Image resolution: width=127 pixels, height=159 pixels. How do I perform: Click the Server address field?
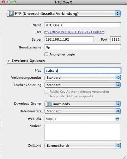(x=69, y=39)
